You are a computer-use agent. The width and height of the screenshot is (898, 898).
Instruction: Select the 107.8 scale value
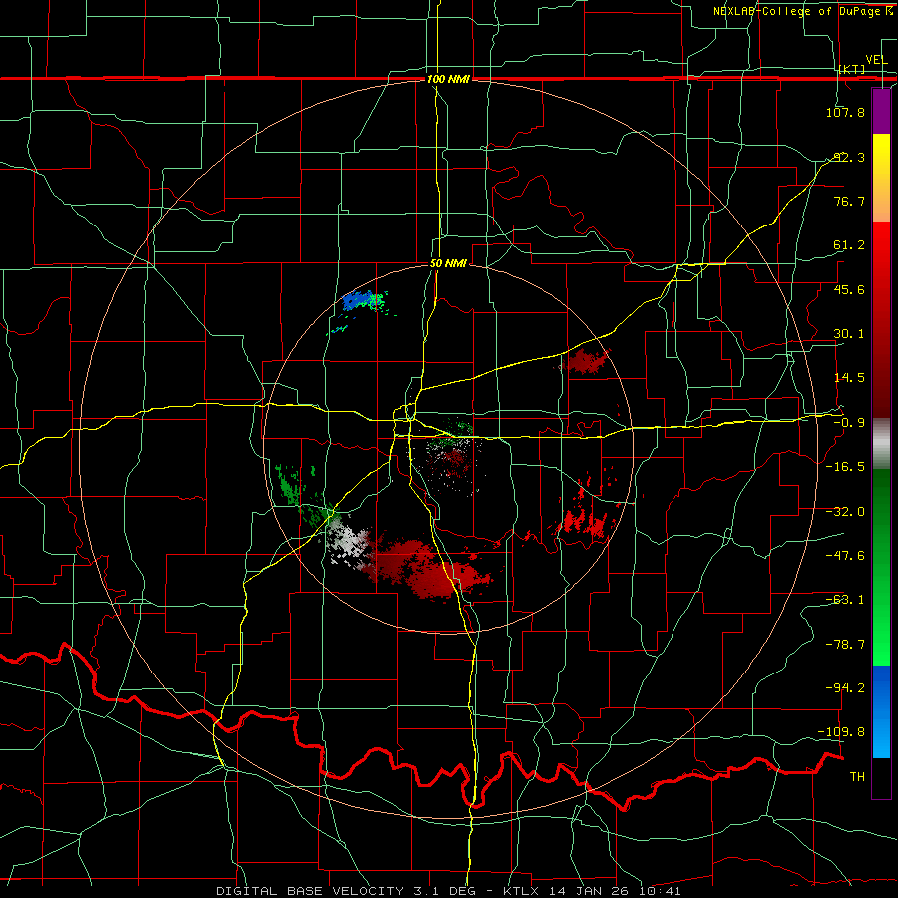tap(845, 112)
